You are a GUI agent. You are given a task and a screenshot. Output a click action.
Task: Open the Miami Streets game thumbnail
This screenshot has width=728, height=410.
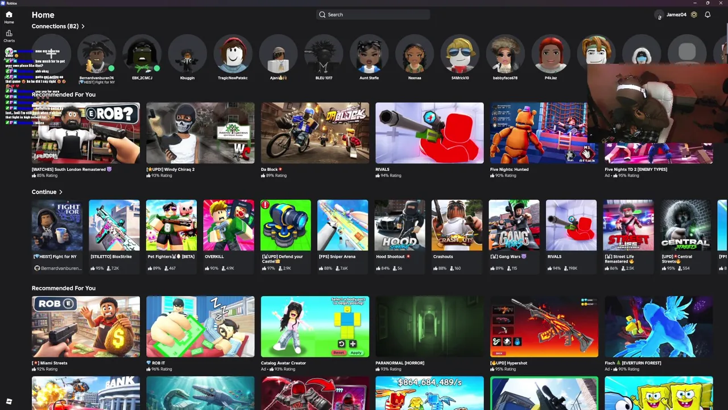pos(86,327)
